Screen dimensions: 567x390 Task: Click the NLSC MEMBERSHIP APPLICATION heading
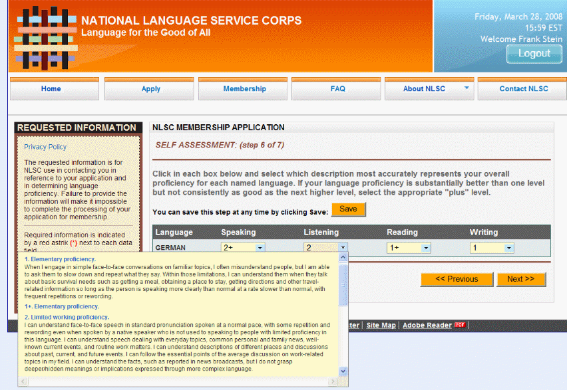218,128
